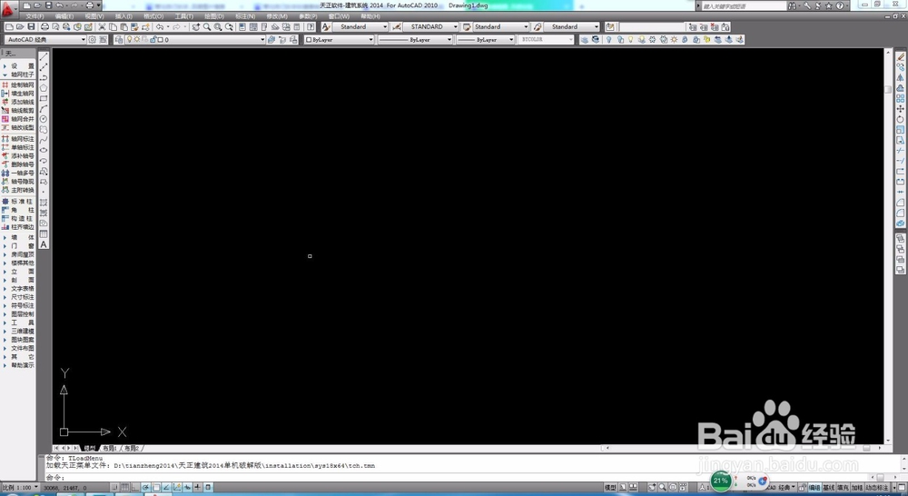
Task: Click 轴网标注 axis grid dimension tool
Action: coord(18,139)
